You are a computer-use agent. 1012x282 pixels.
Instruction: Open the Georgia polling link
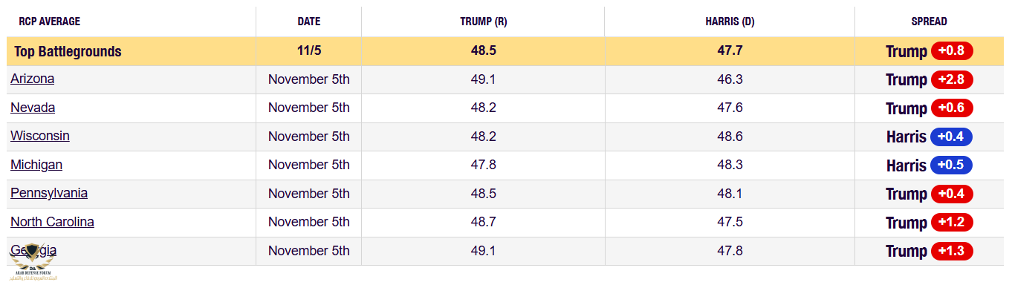coord(33,250)
